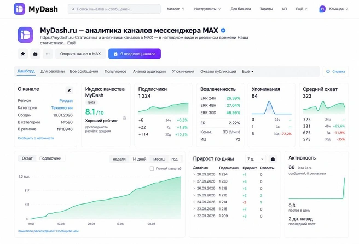Open the three-dots more actions button

[48, 54]
